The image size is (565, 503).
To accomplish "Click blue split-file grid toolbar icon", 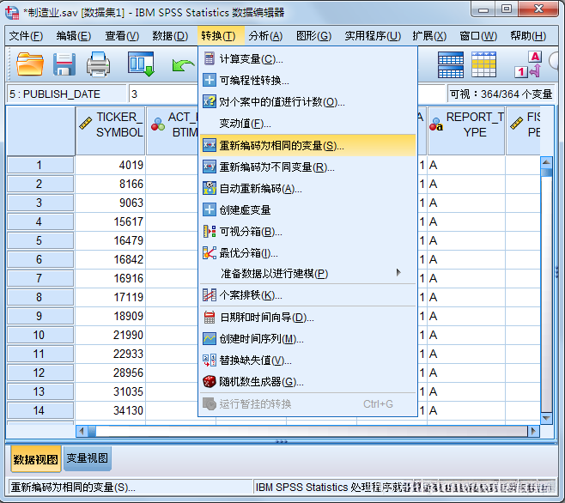I will click(451, 65).
